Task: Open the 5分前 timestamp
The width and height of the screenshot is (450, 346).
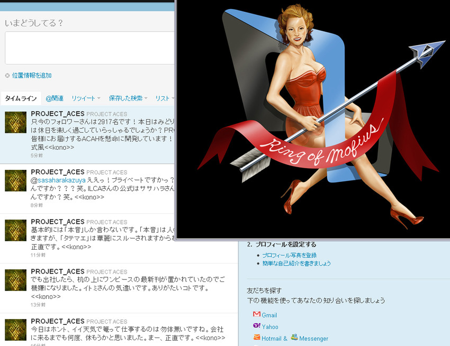Action: pos(37,156)
